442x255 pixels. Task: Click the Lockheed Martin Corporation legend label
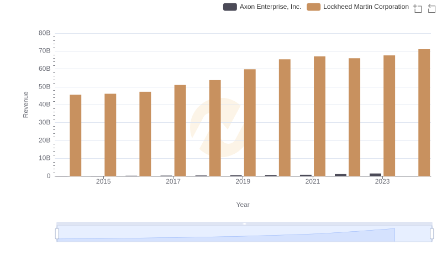[366, 7]
